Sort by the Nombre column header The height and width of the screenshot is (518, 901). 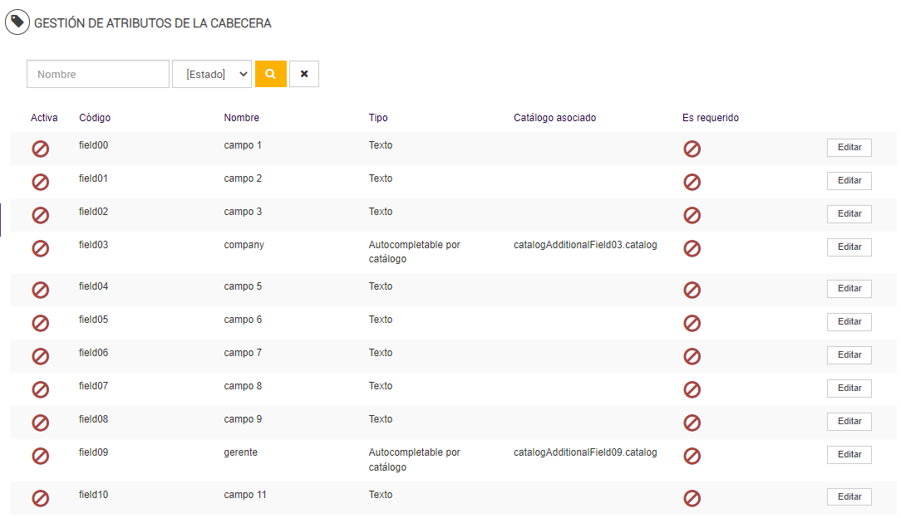(241, 118)
